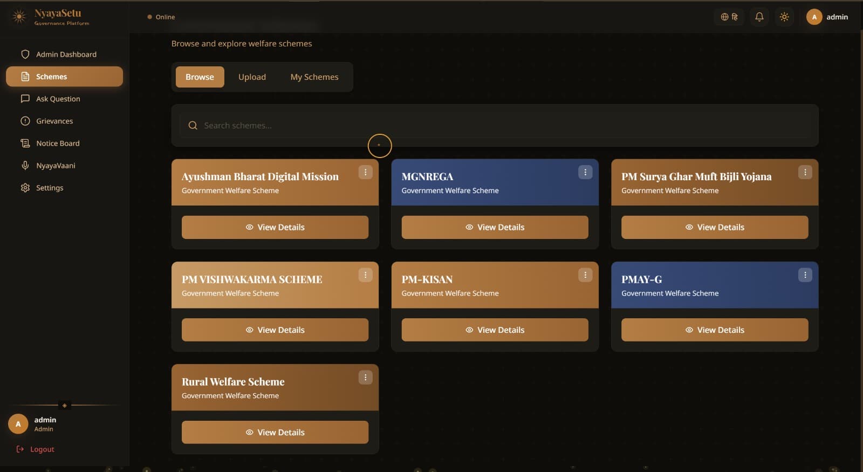Click the admin avatar in sidebar footer
This screenshot has height=472, width=863.
coord(18,424)
